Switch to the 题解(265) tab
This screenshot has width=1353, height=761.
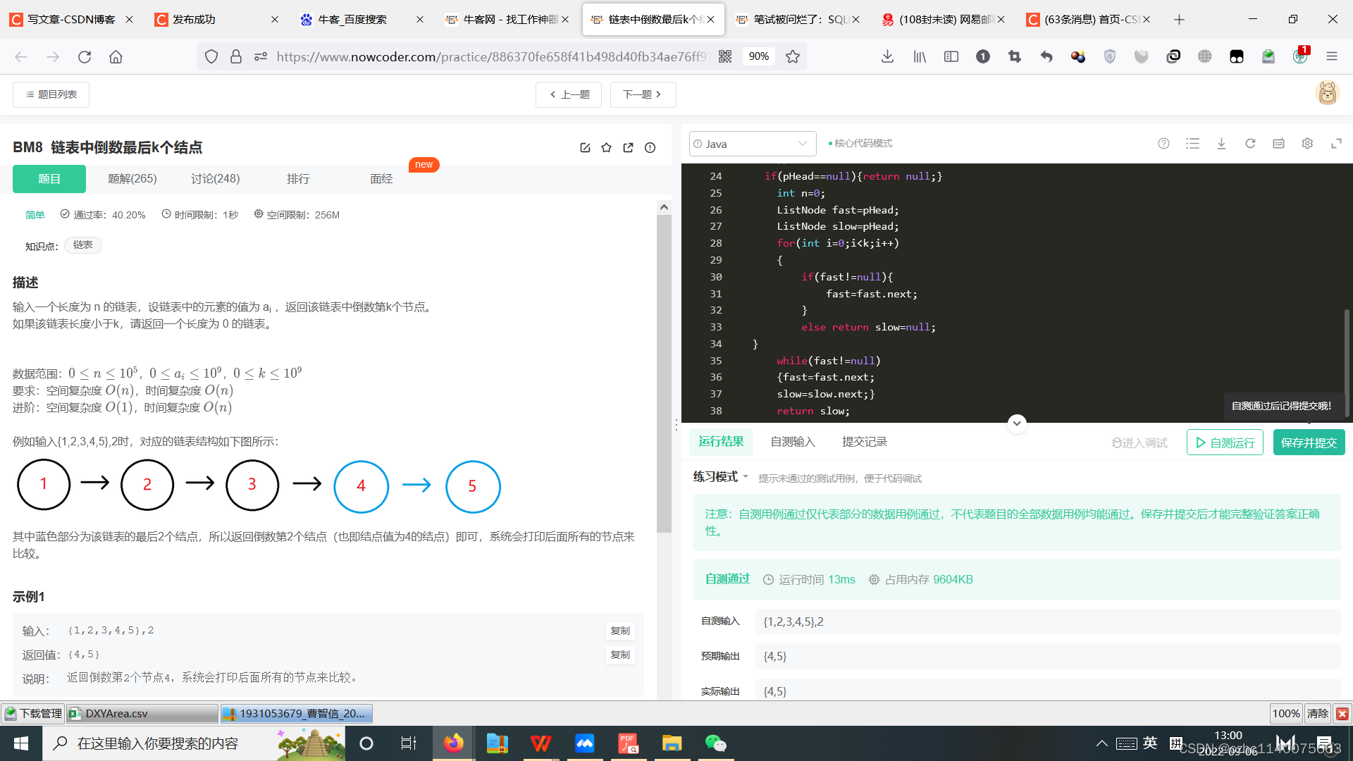(132, 179)
